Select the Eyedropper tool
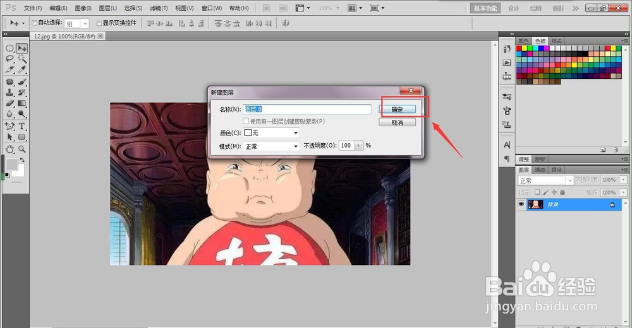This screenshot has width=632, height=328. coord(21,69)
